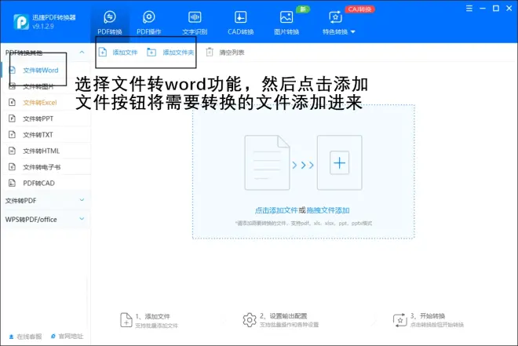Open 官网地址 website link
This screenshot has width=518, height=346.
click(67, 337)
